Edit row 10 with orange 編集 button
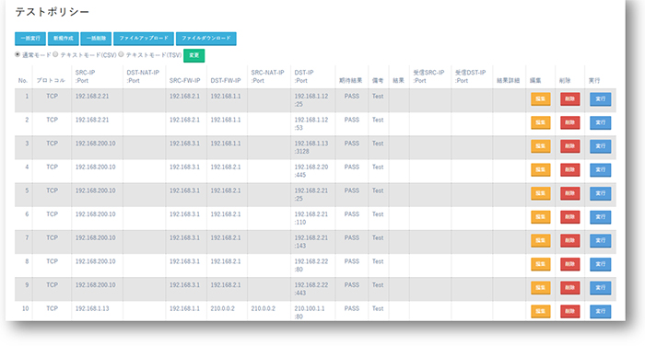The height and width of the screenshot is (346, 645). pos(541,311)
